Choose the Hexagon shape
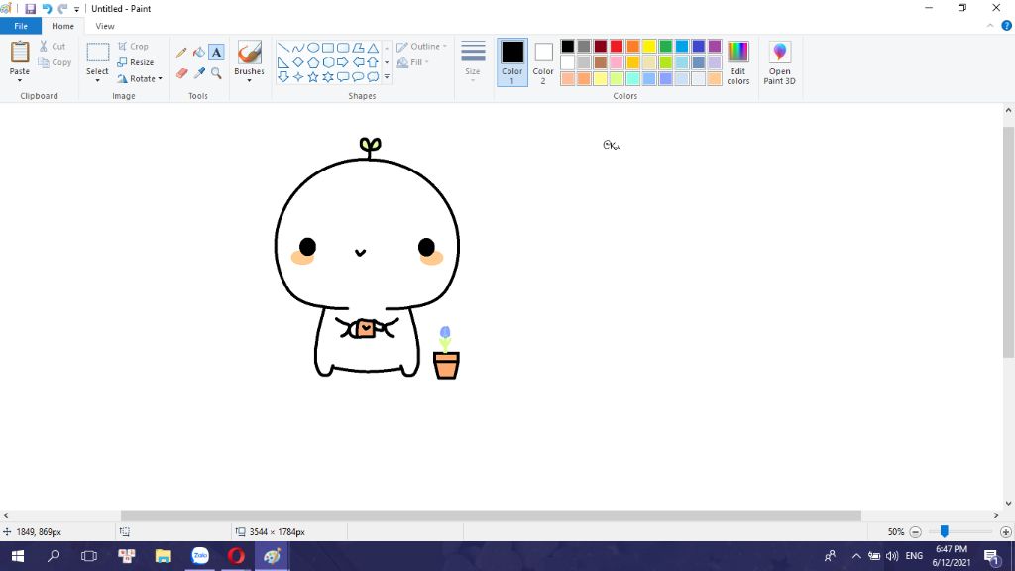1015x571 pixels. [x=328, y=62]
